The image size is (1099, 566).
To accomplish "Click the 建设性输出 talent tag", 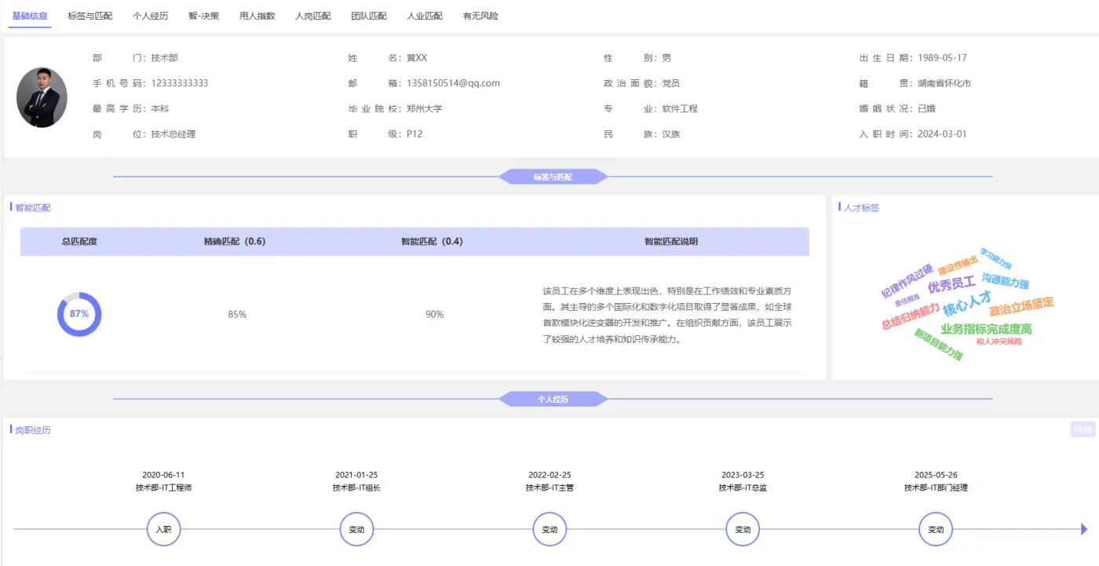I will 958,265.
